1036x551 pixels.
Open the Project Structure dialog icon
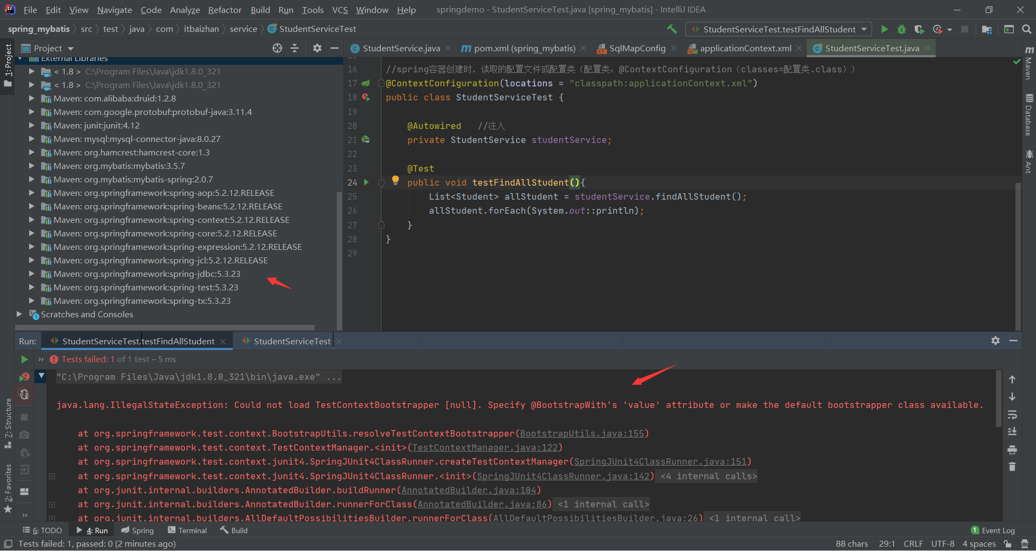(987, 29)
